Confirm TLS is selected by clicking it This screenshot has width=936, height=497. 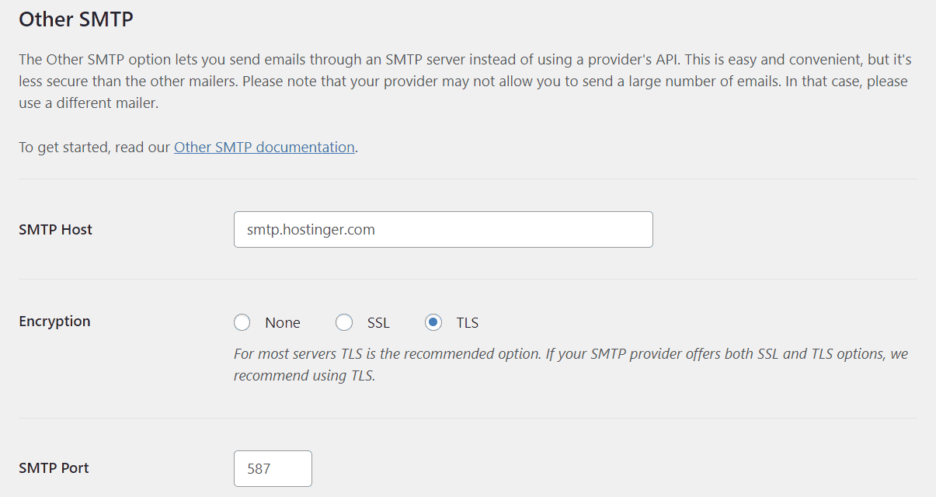tap(433, 322)
